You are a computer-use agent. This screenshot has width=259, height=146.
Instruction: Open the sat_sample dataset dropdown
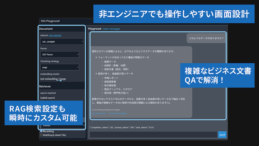click(x=62, y=42)
